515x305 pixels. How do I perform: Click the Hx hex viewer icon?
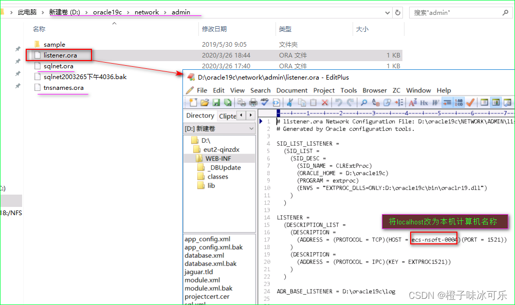424,103
